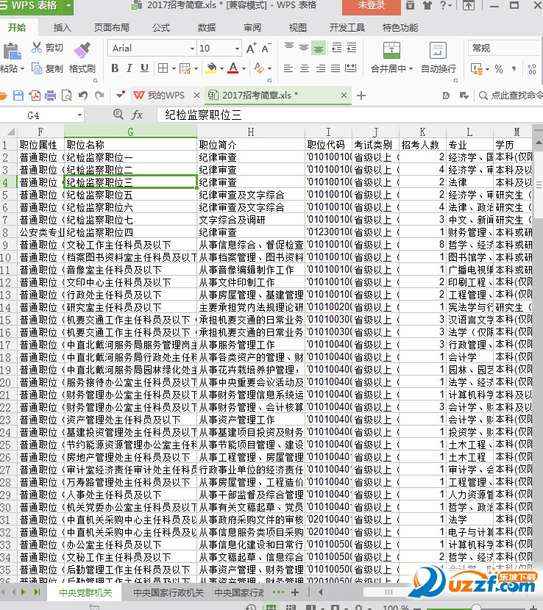
Task: Open the 公式 ribbon tab
Action: 161,28
